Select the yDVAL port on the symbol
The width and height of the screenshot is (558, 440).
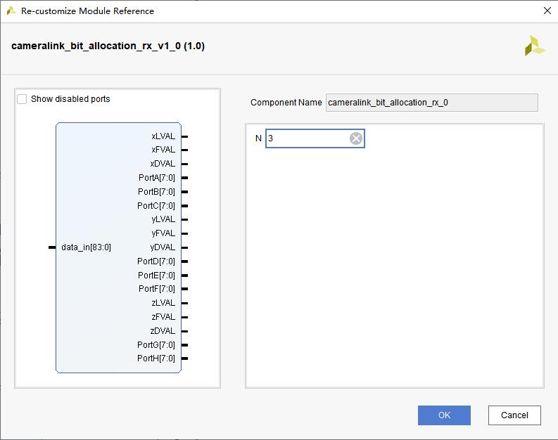(163, 247)
